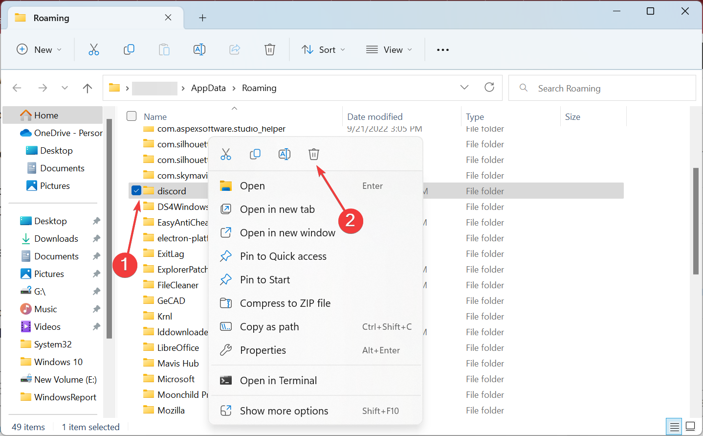
Task: Select Compress to ZIP file
Action: click(x=316, y=303)
